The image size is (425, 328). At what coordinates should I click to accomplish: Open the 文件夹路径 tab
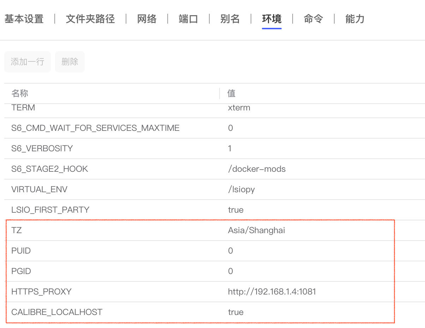click(x=90, y=19)
